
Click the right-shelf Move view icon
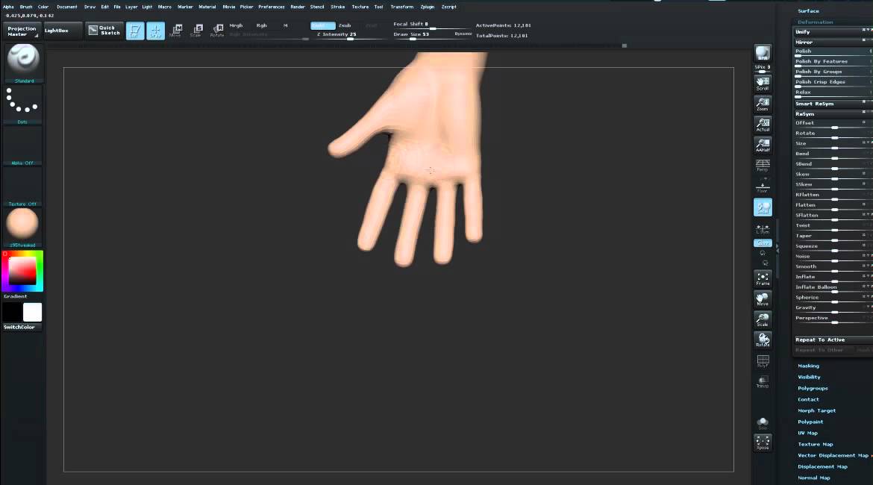tap(763, 299)
